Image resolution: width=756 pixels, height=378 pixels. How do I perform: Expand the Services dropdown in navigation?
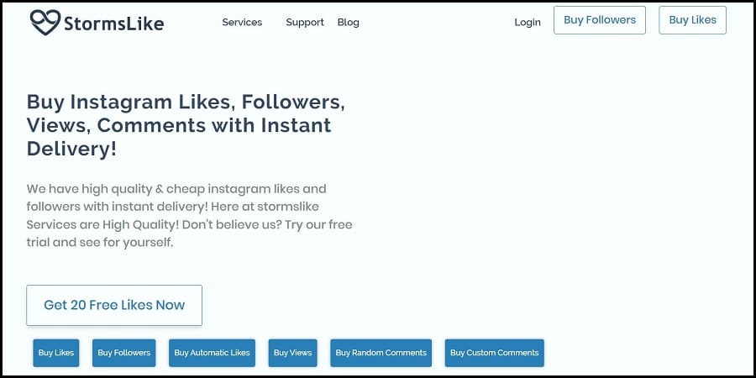(x=242, y=22)
